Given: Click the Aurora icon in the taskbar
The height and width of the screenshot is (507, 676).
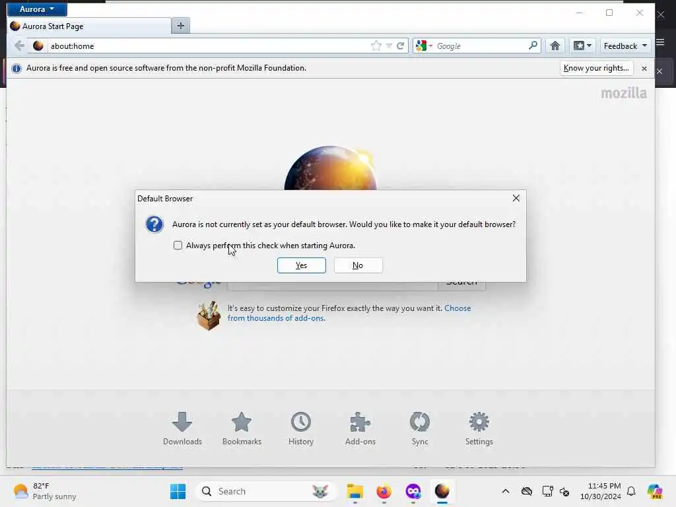Looking at the screenshot, I should pyautogui.click(x=442, y=491).
